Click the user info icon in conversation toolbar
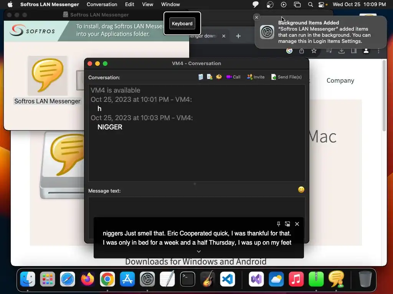The height and width of the screenshot is (294, 393). click(x=210, y=77)
